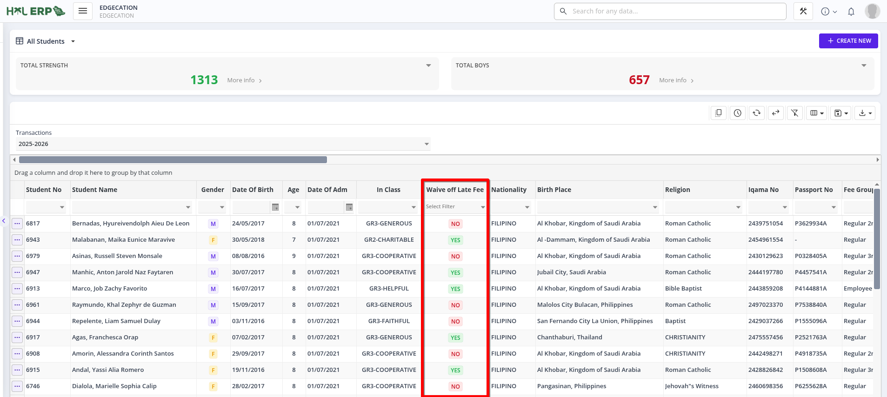Click the horizontal scrollbar thumb of grid
The image size is (887, 397).
[x=173, y=160]
